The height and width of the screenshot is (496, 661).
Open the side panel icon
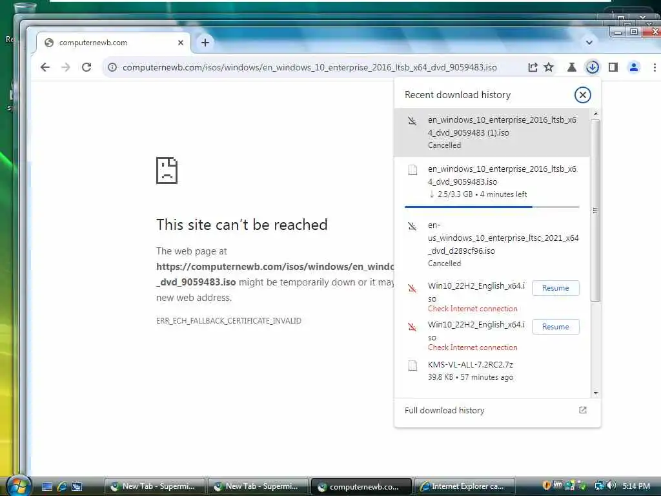click(x=613, y=67)
